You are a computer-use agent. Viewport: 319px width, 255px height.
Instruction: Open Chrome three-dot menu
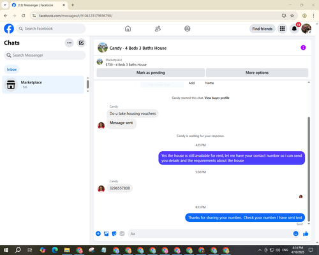[313, 16]
